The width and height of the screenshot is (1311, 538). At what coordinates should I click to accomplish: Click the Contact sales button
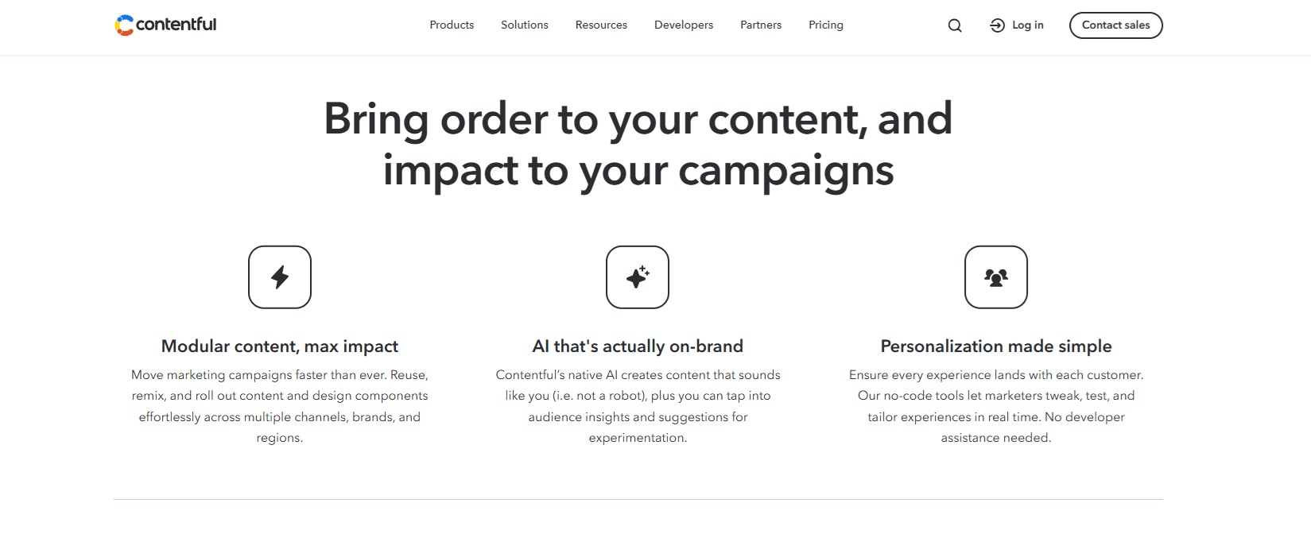tap(1115, 25)
